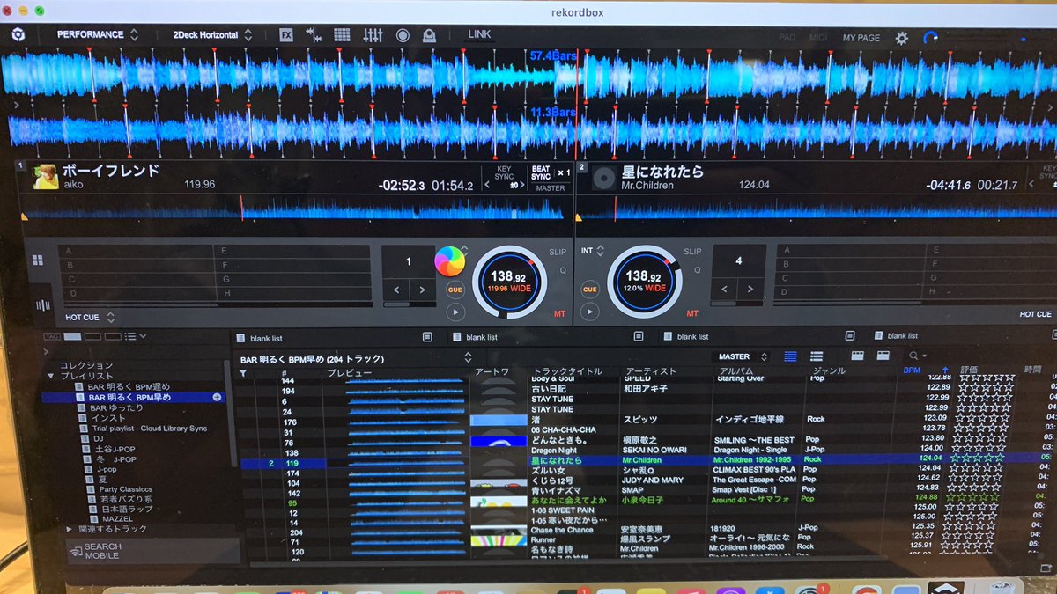1057x594 pixels.
Task: Open the sampler pads grid panel
Action: (342, 35)
